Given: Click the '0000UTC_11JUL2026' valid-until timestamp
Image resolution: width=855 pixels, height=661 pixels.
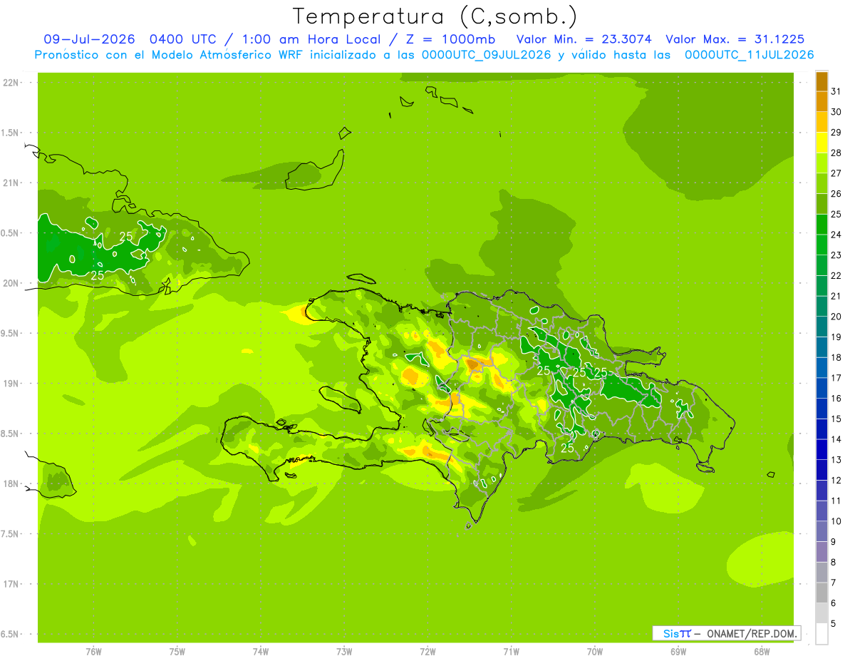Looking at the screenshot, I should point(749,54).
